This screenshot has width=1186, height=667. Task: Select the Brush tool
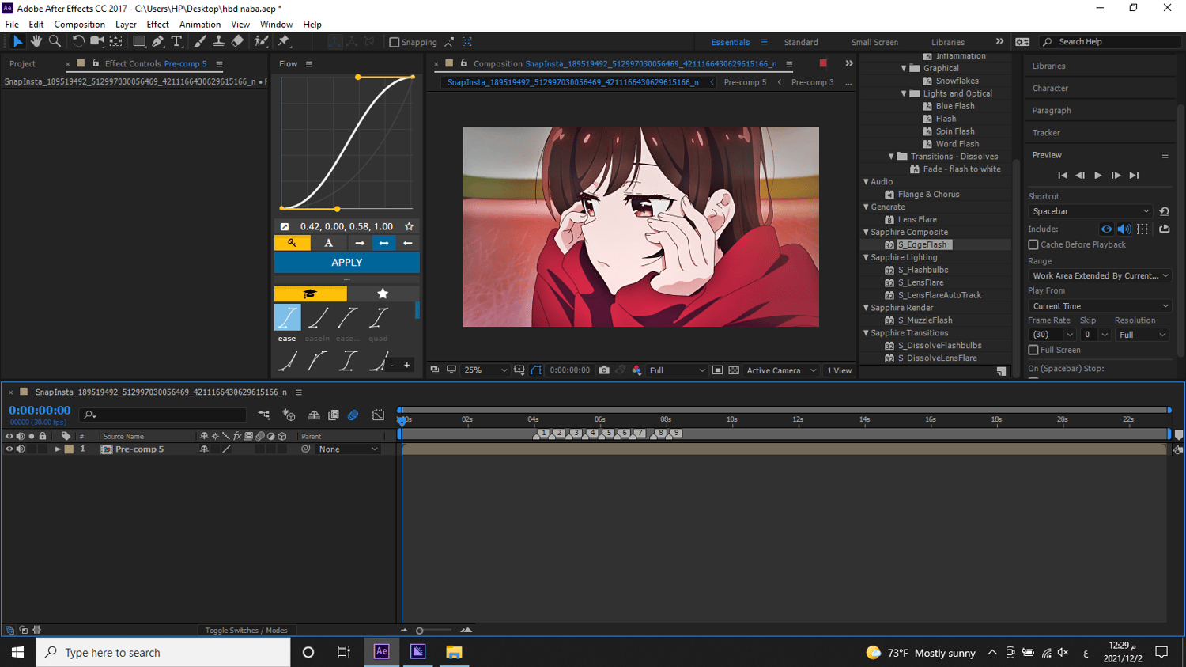[x=200, y=41]
